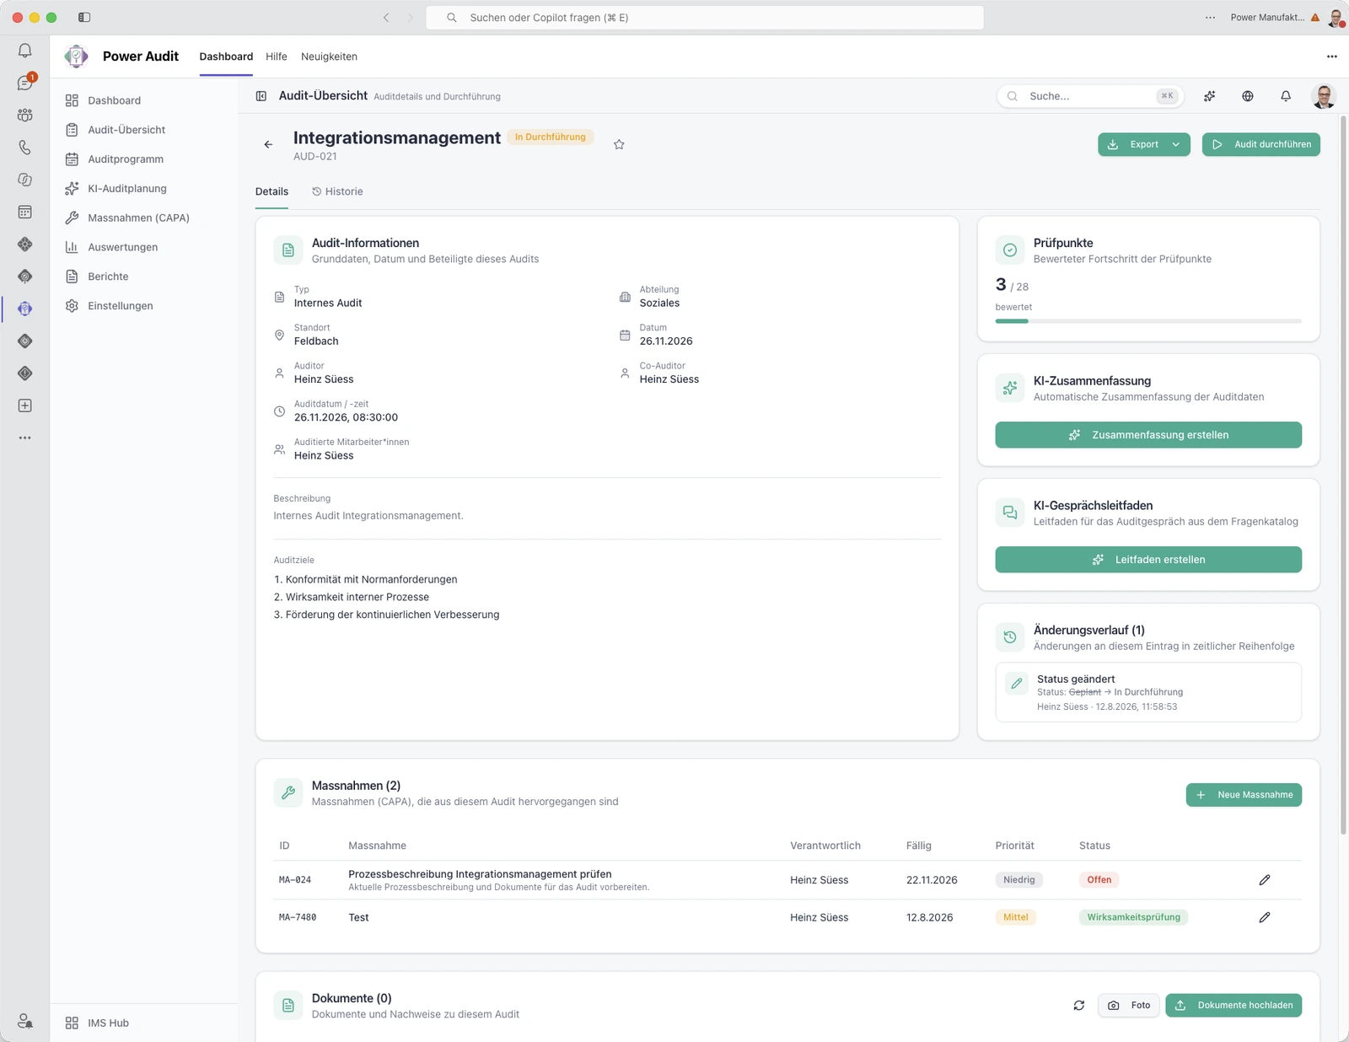Toggle the sidebar panel icon in title bar
1349x1042 pixels.
(84, 17)
